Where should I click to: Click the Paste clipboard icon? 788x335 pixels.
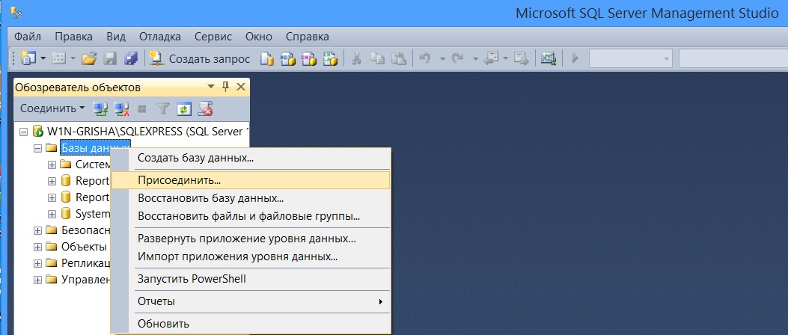coord(399,59)
